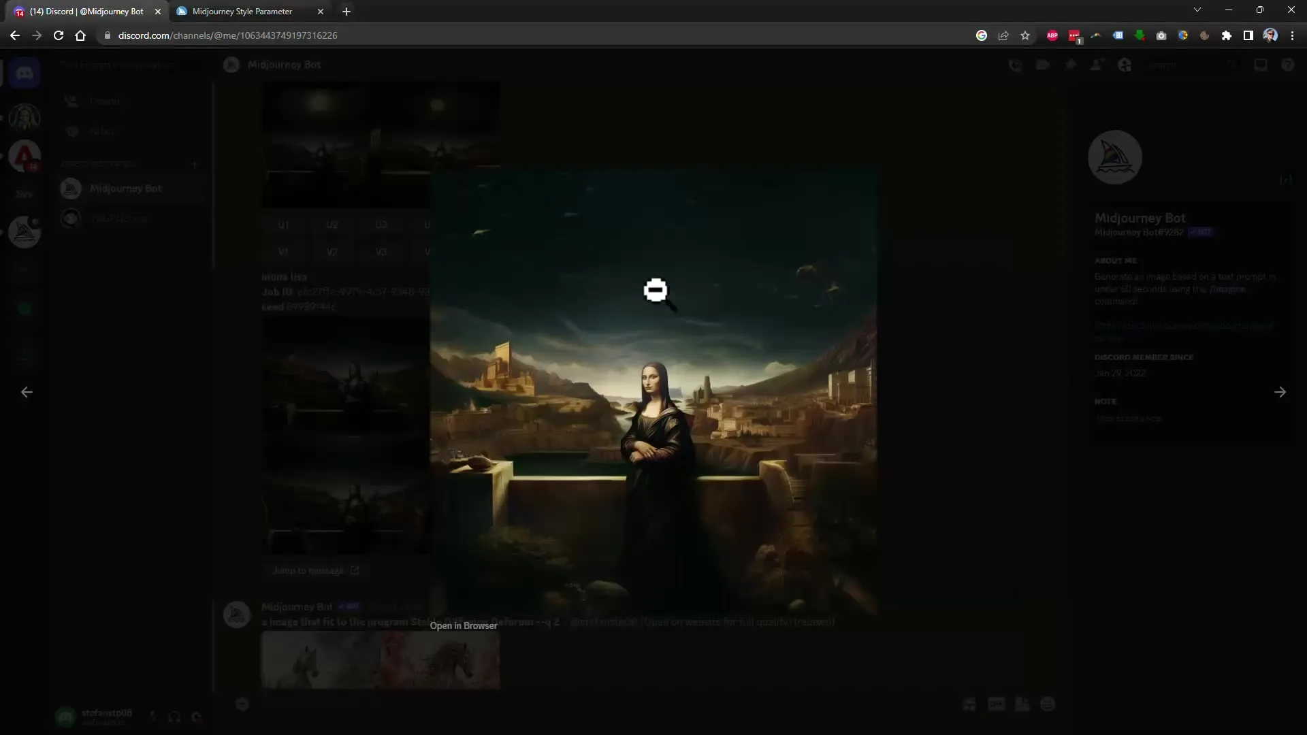Open the emoji picker in message bar

point(1048,704)
